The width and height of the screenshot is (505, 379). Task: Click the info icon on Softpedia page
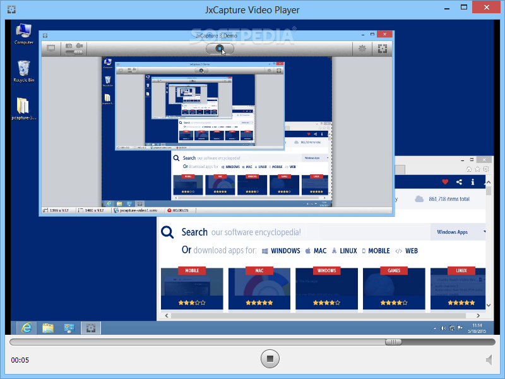point(472,182)
